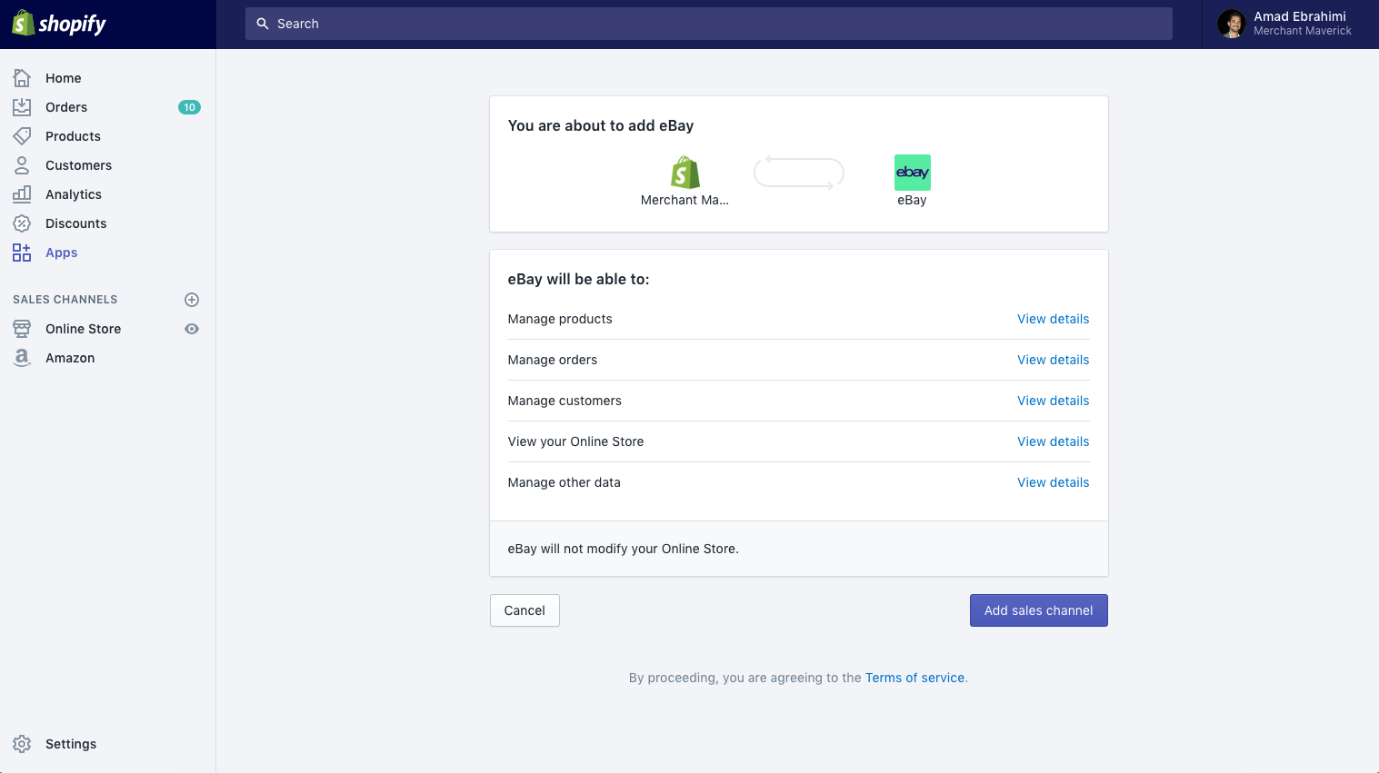
Task: Click the Merchant Ma... store label
Action: [685, 200]
